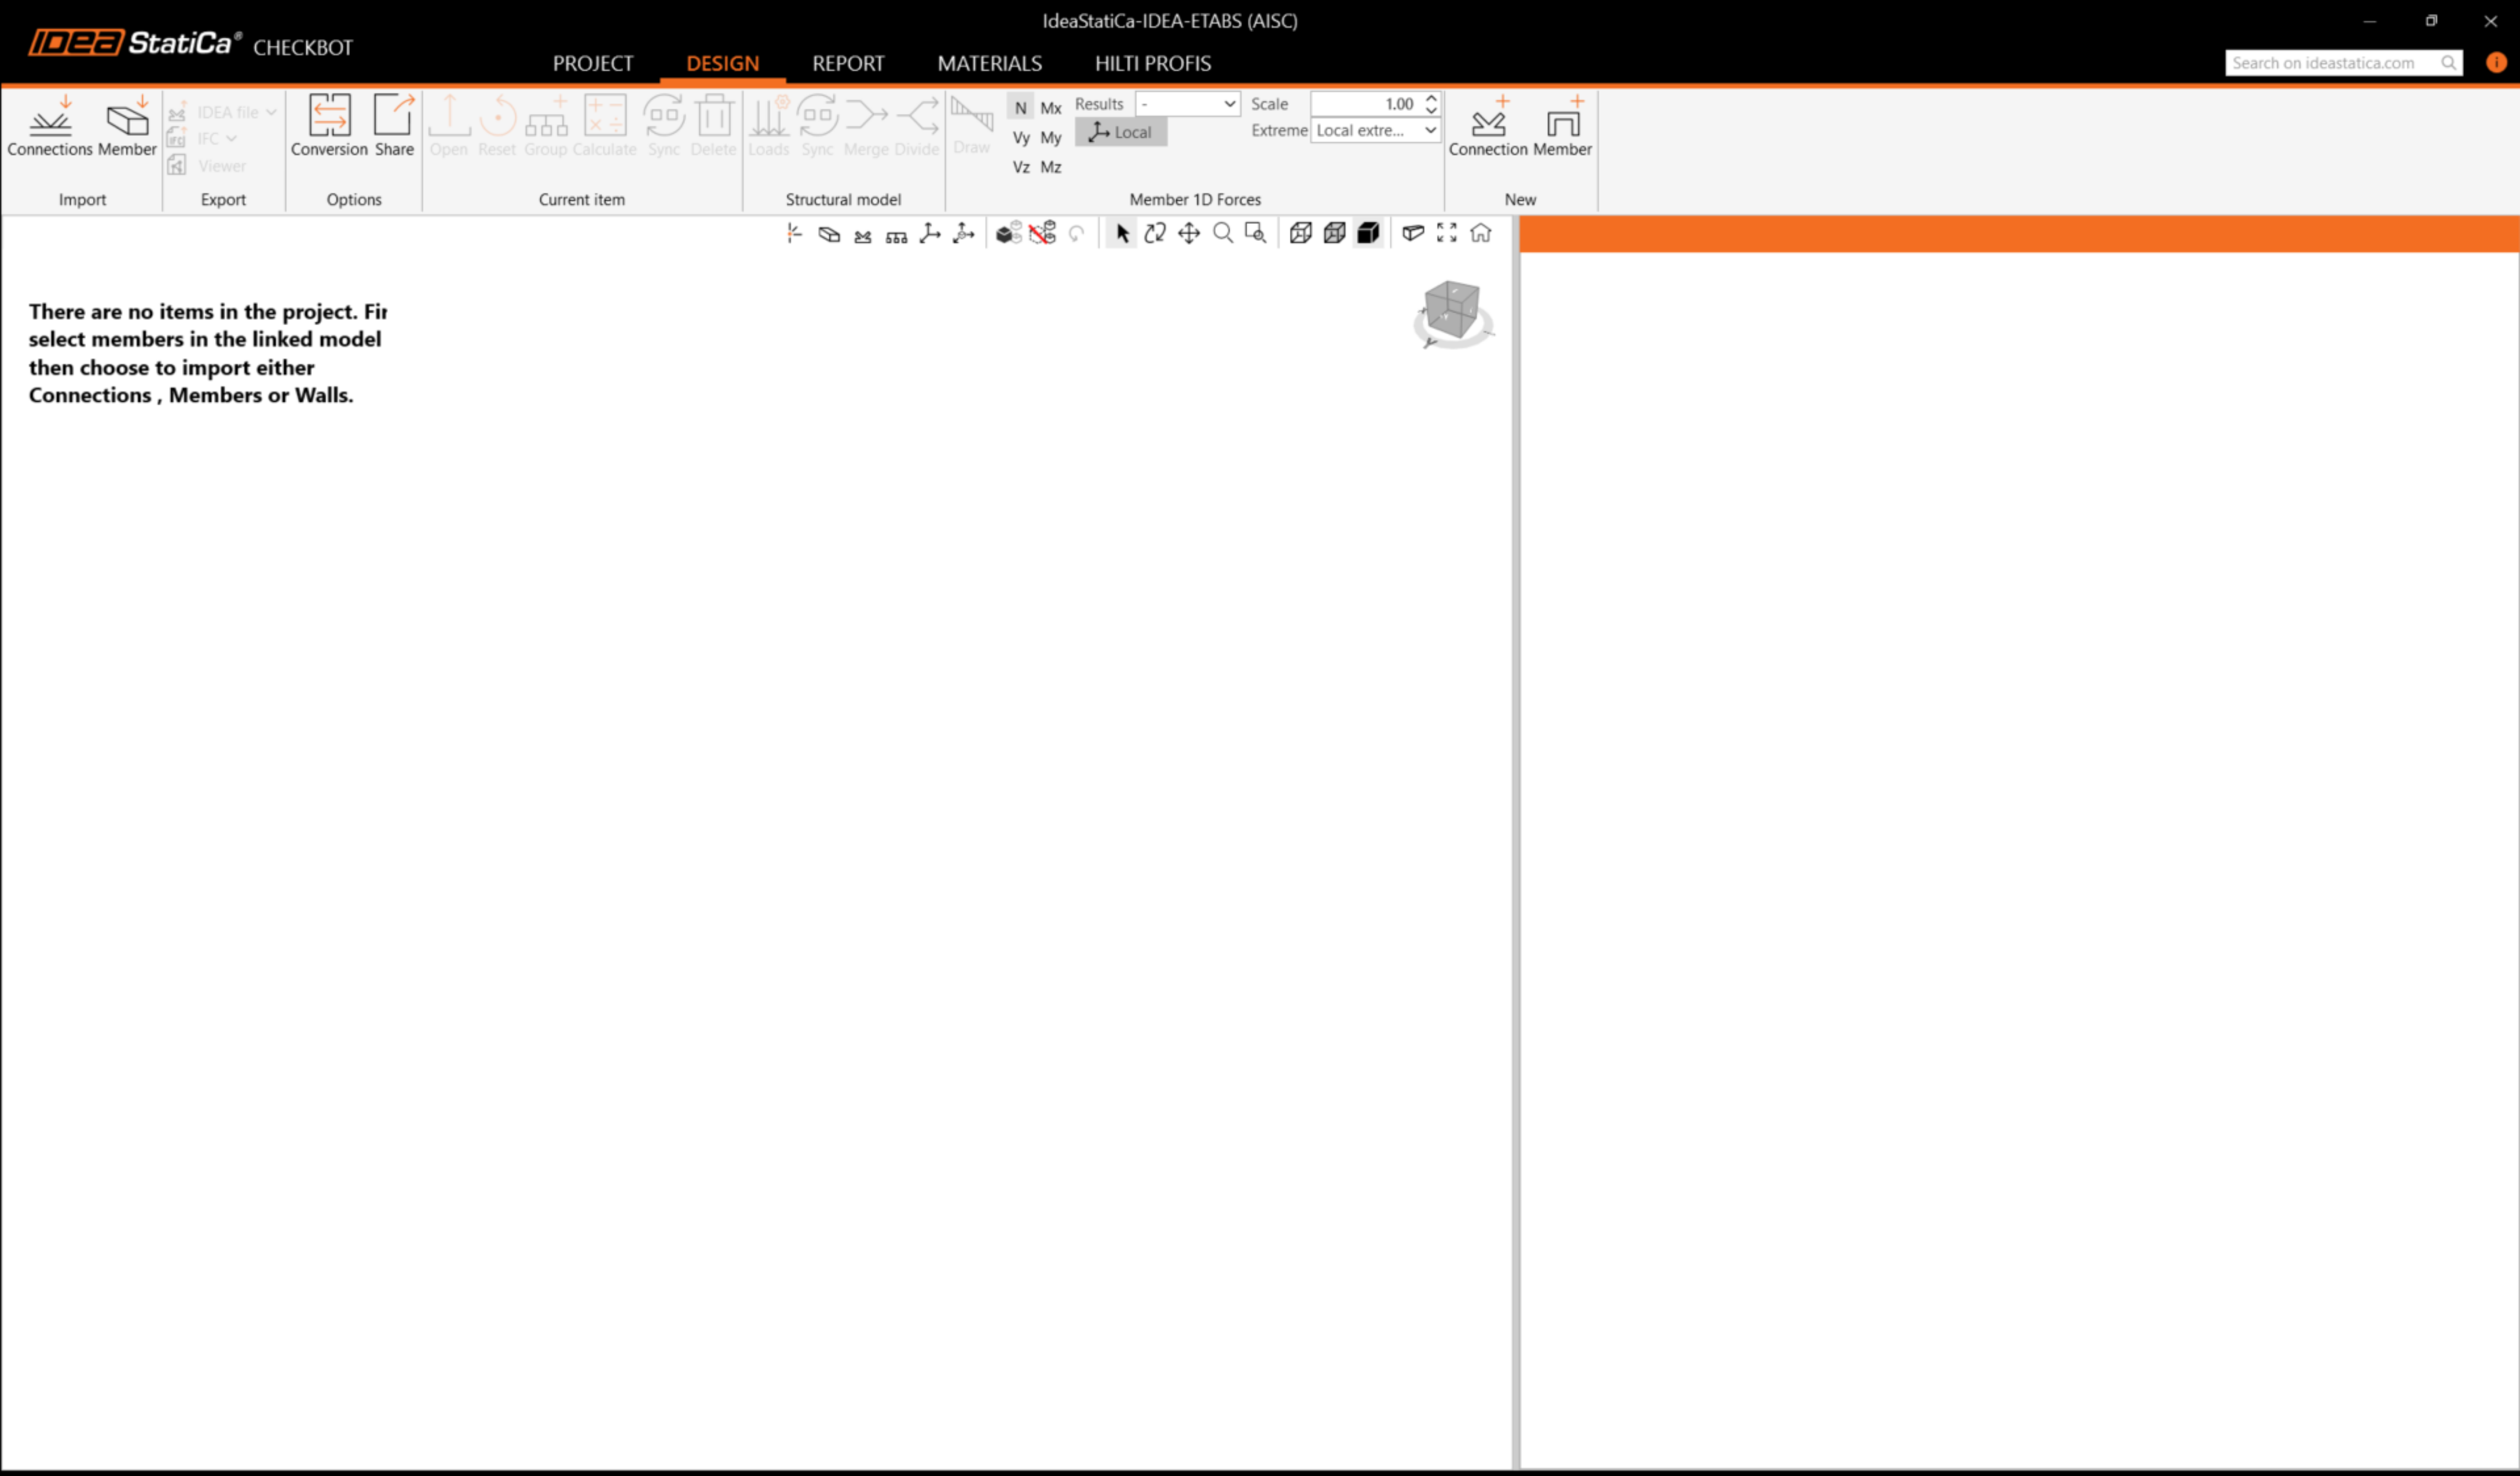Add a new Member from New group
This screenshot has width=2520, height=1476.
(x=1562, y=125)
